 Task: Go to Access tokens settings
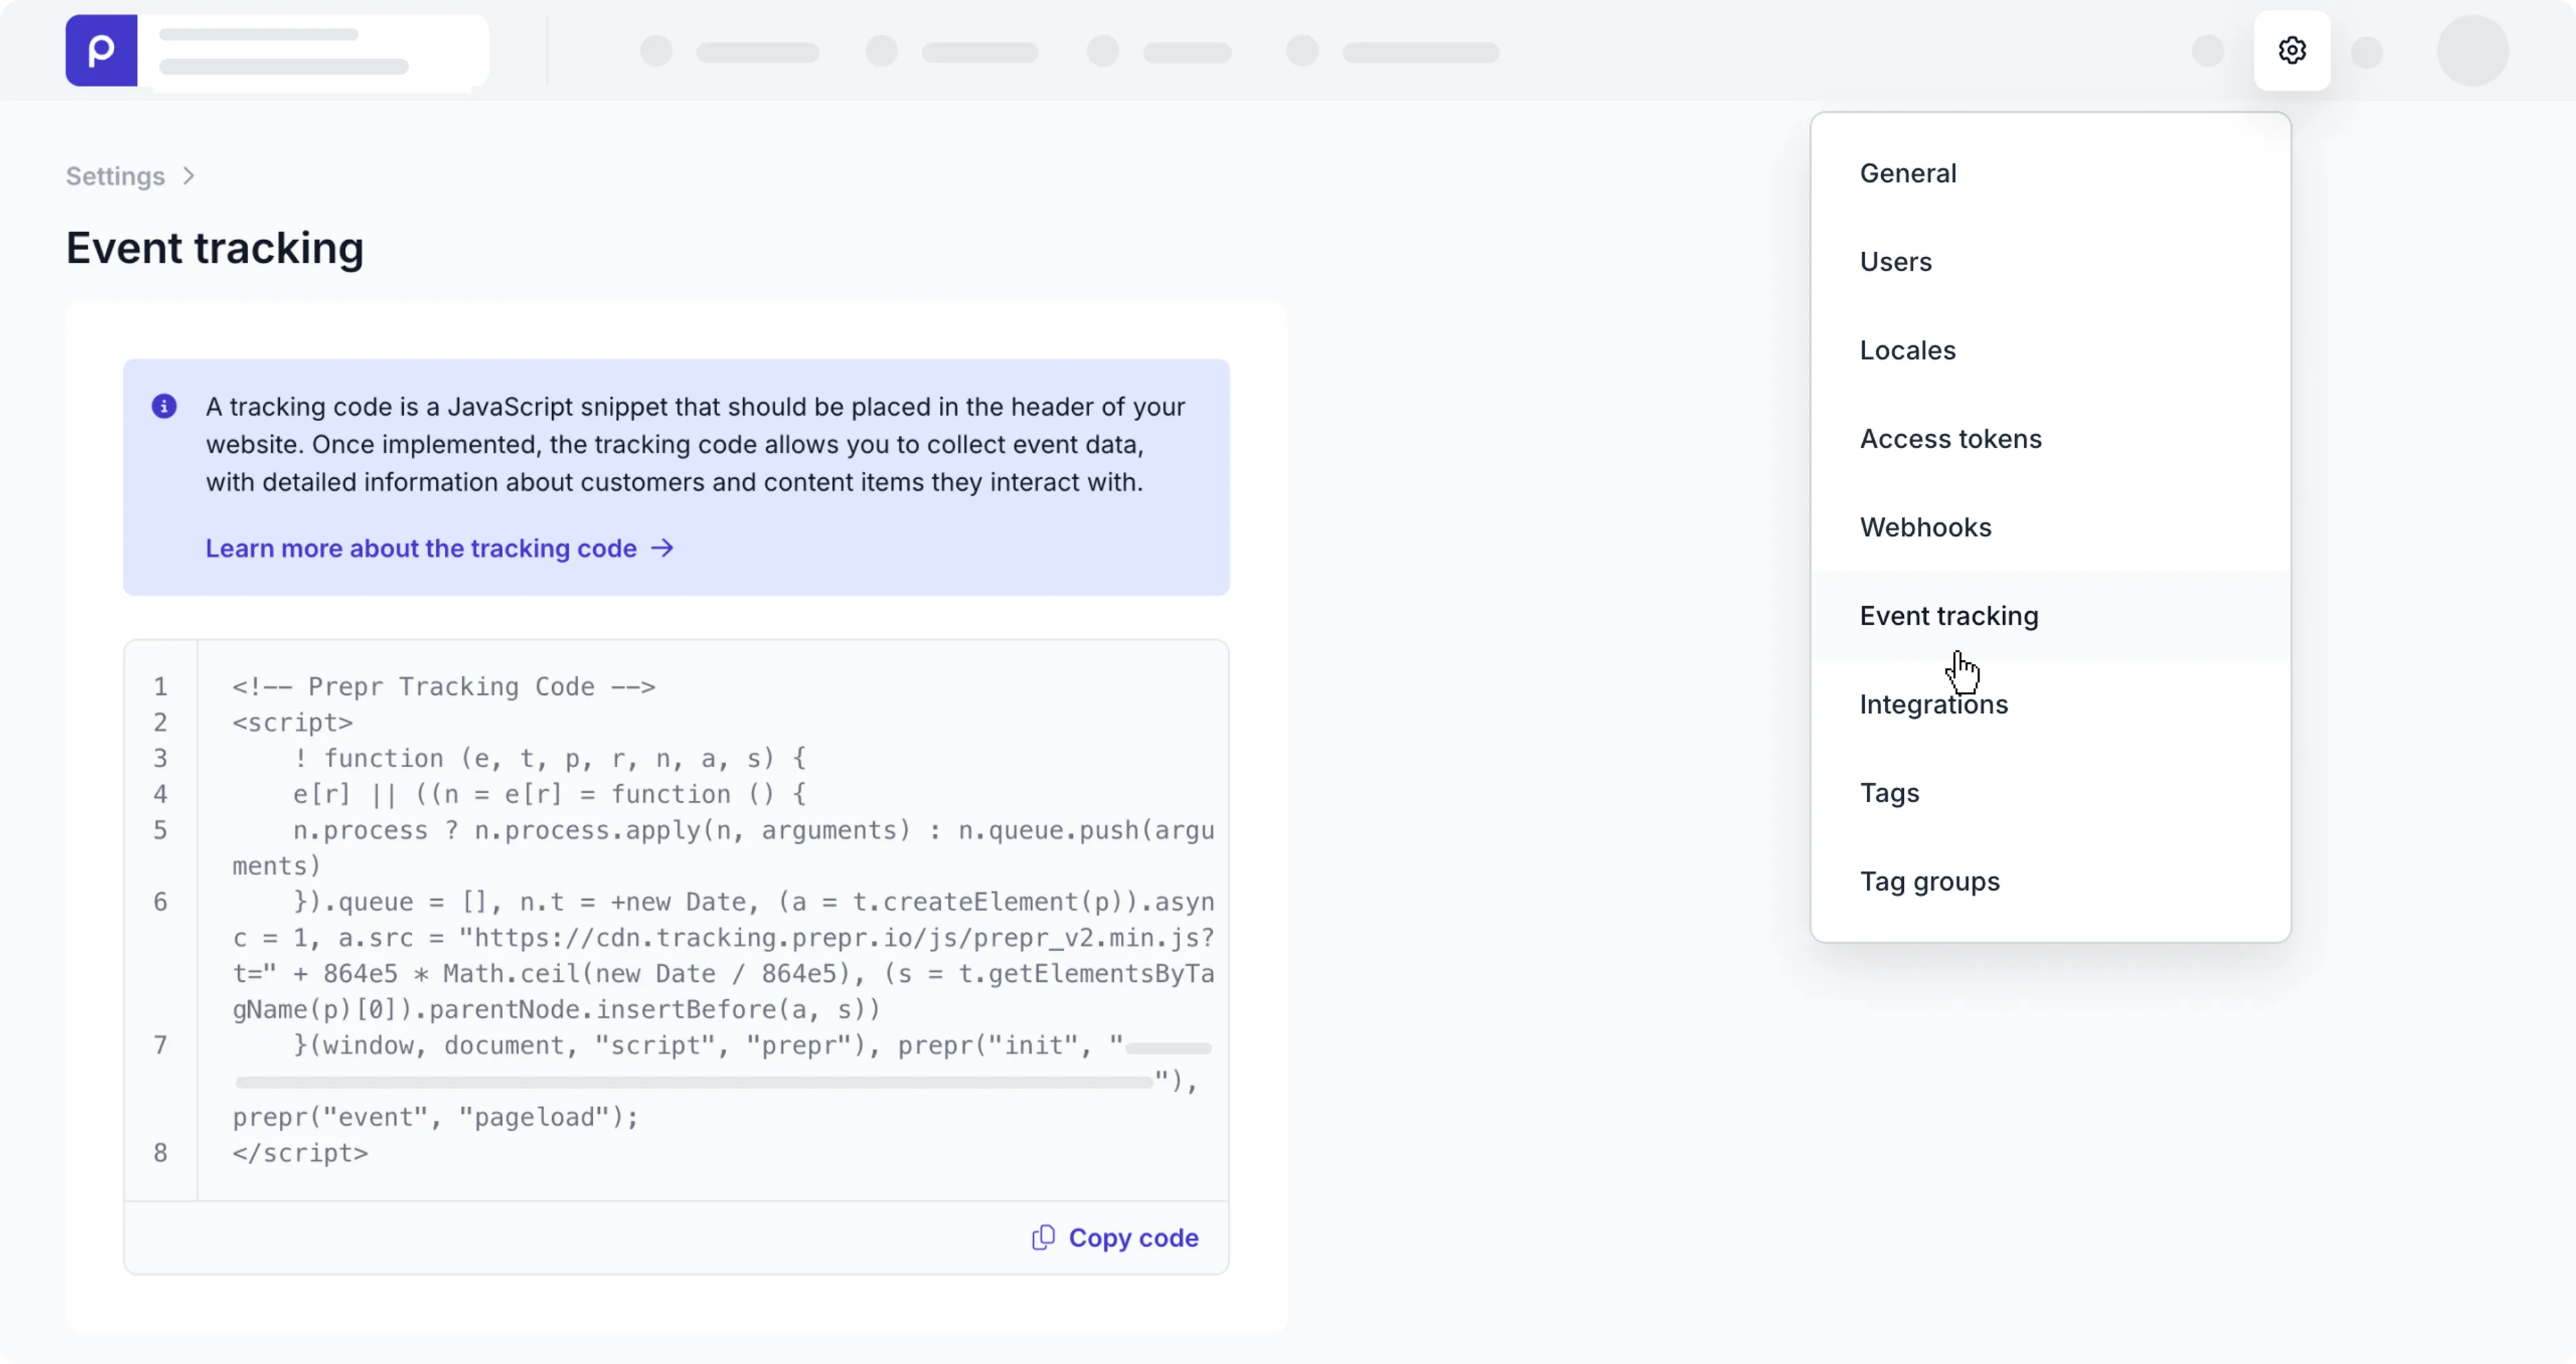(1950, 439)
